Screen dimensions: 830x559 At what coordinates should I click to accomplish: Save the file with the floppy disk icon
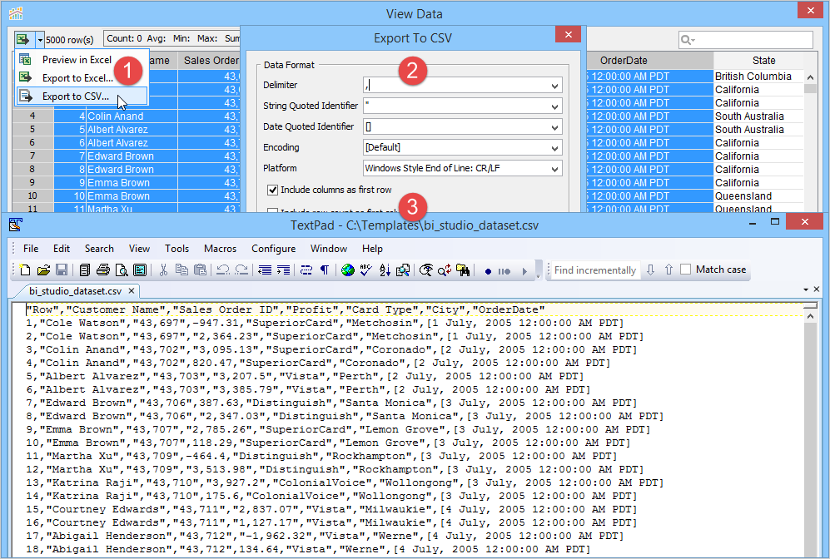point(62,270)
